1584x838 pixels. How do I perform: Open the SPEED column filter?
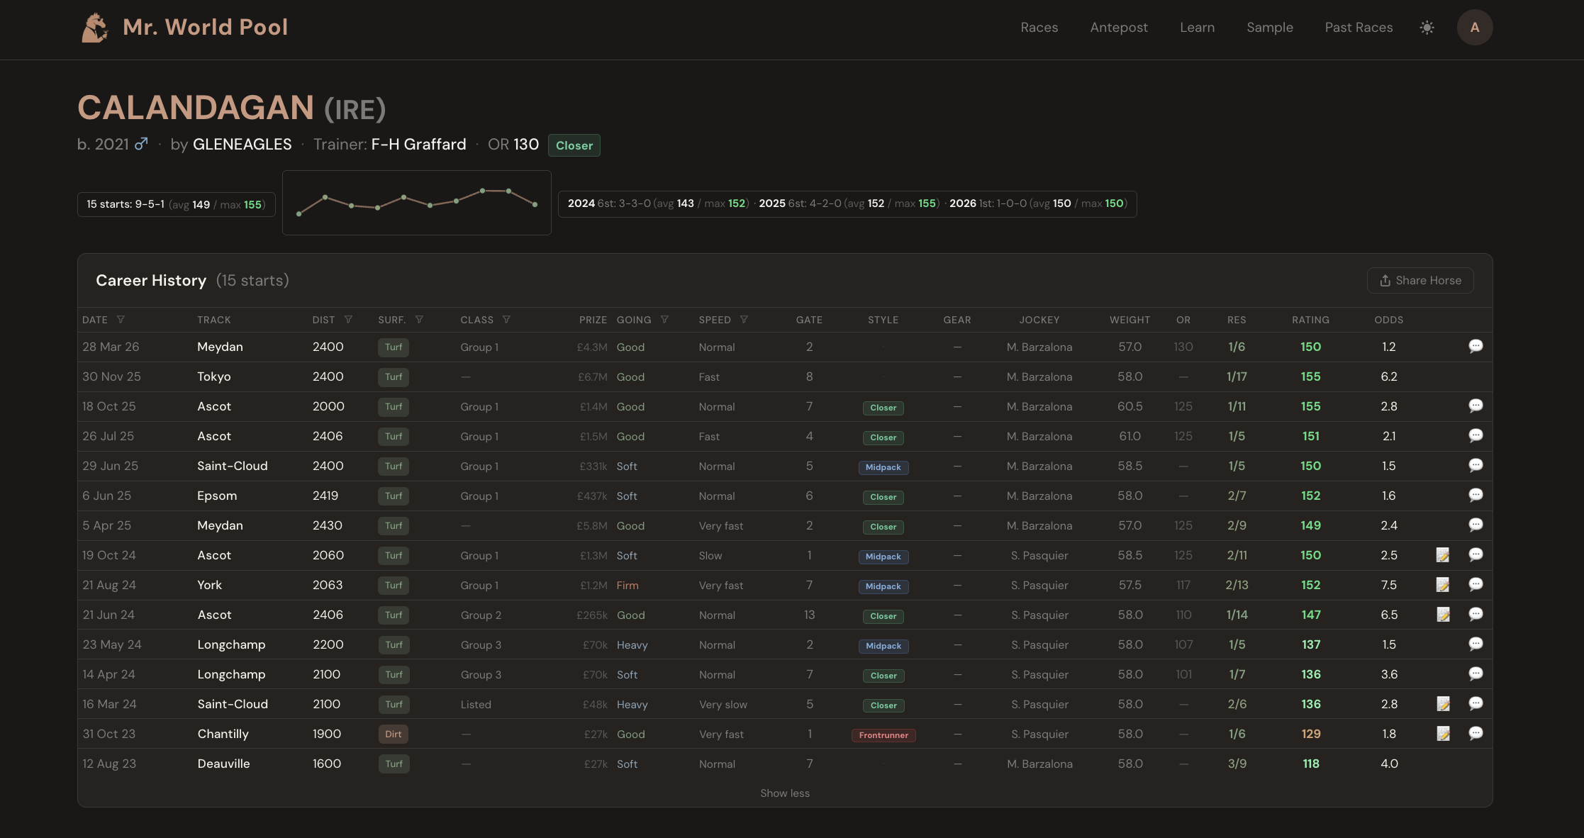coord(744,320)
